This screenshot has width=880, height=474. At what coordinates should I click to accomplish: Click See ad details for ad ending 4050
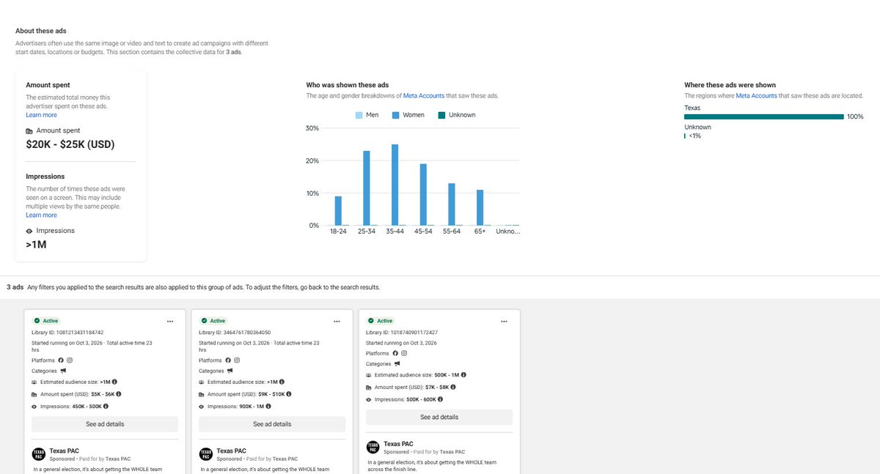tap(272, 424)
